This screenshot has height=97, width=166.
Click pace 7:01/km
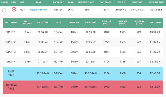click(58, 62)
